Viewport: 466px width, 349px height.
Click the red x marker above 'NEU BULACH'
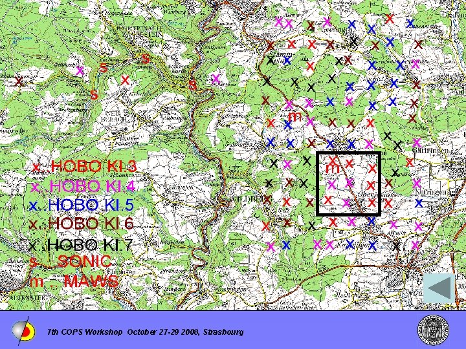coord(125,79)
